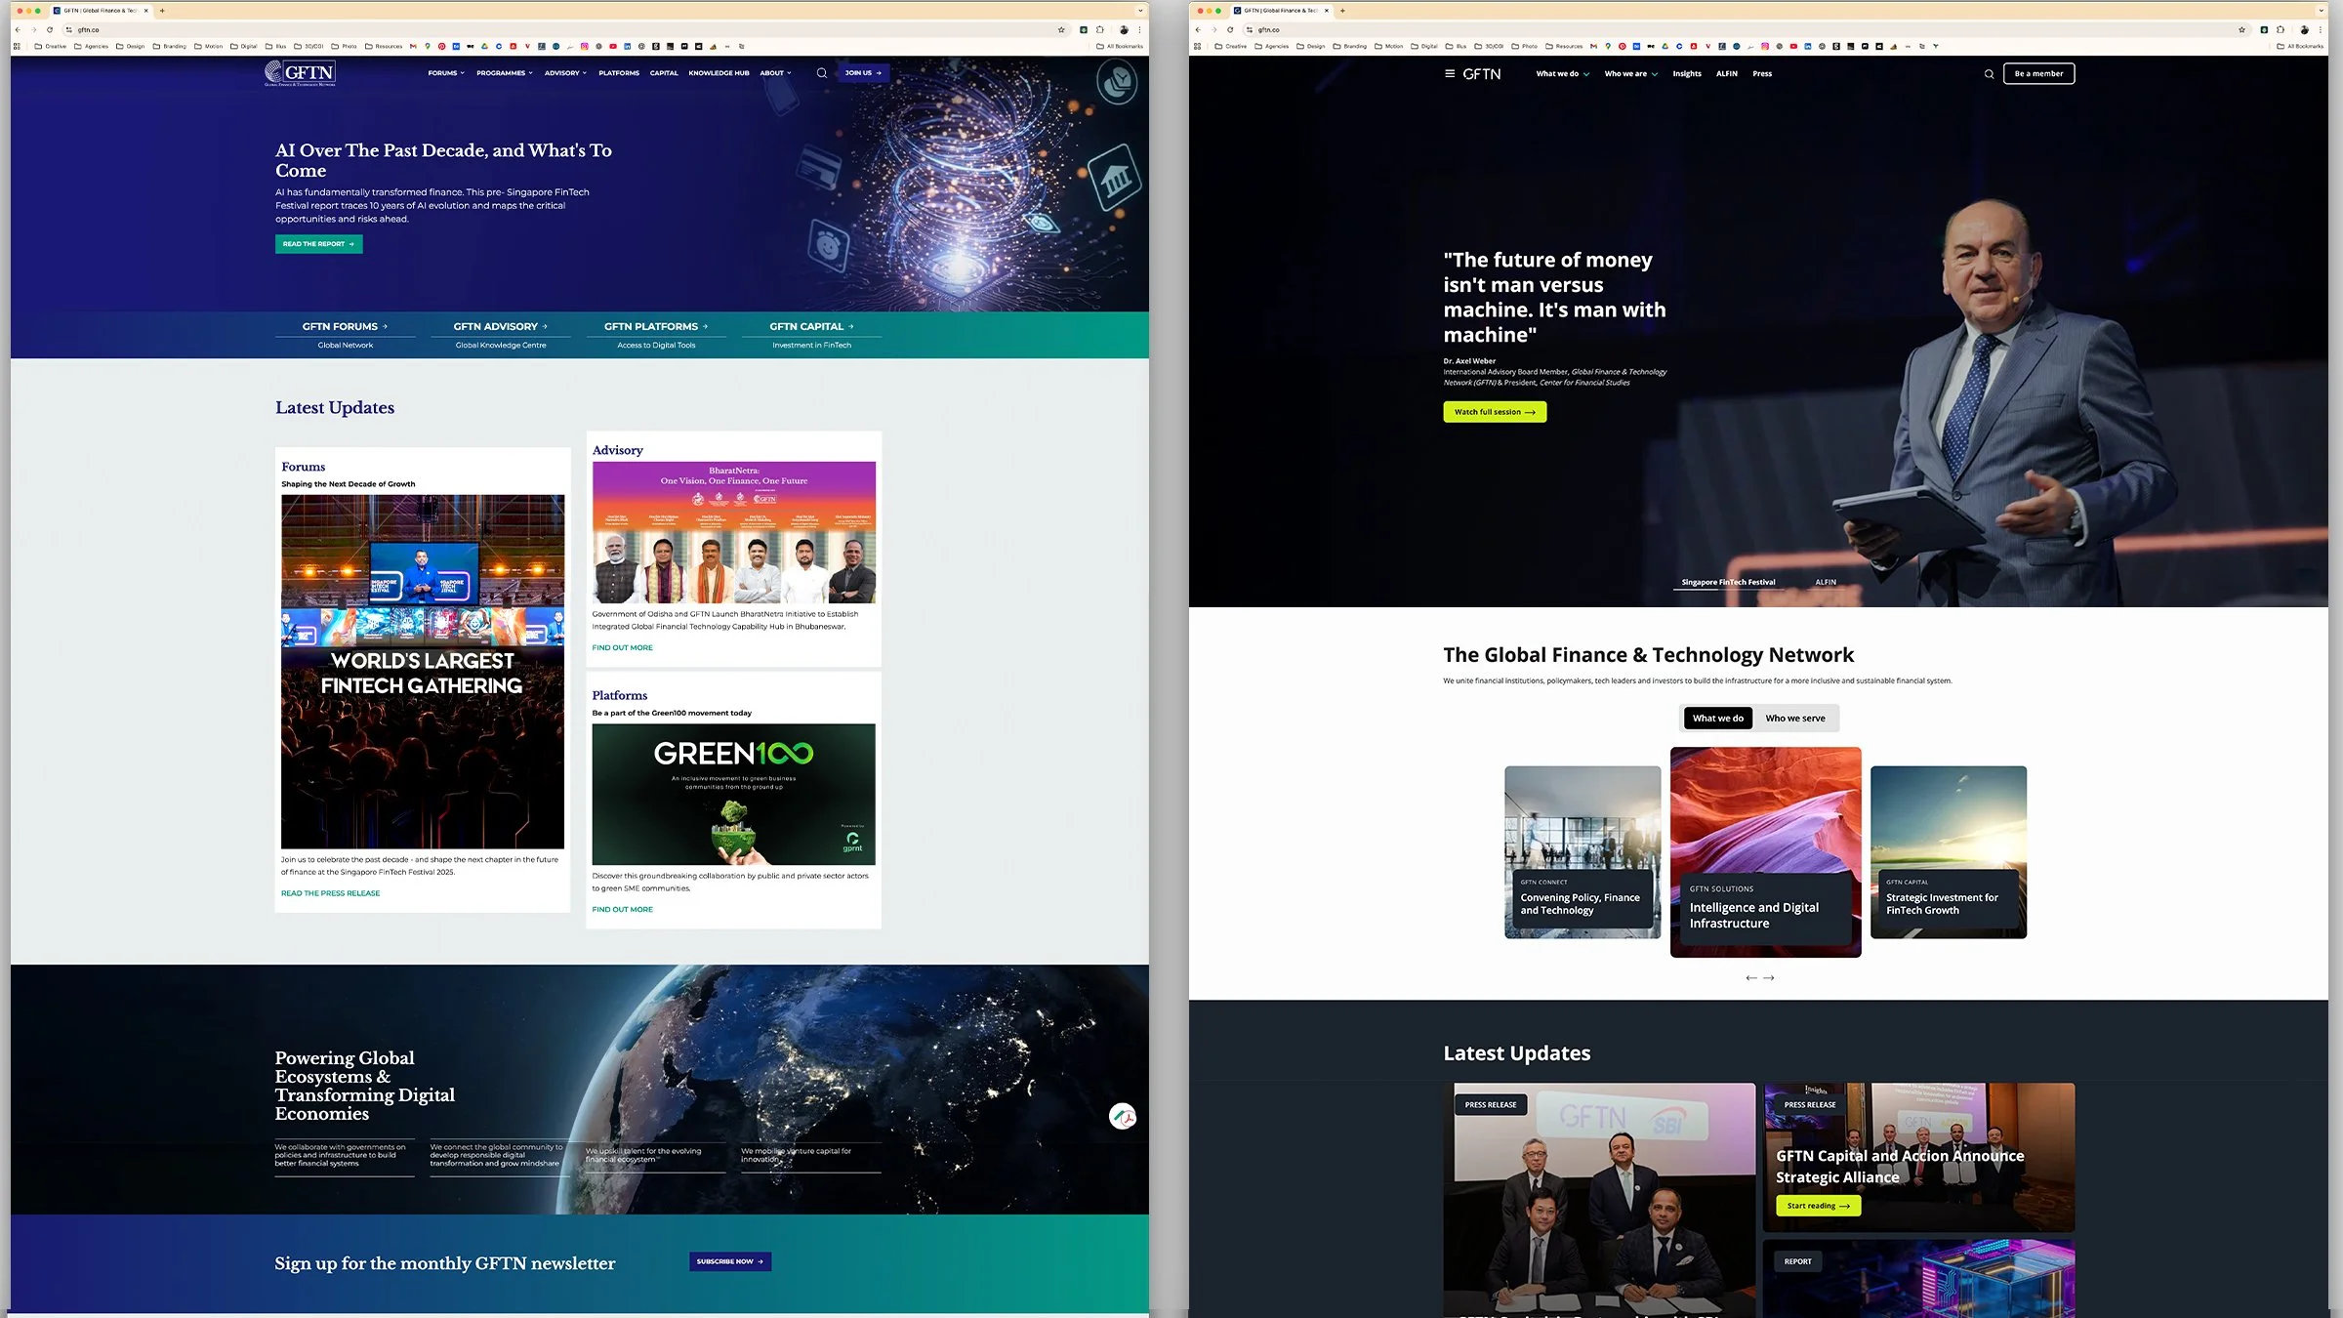Click the previous arrow under the right window's card carousel
Image resolution: width=2343 pixels, height=1318 pixels.
click(1750, 977)
